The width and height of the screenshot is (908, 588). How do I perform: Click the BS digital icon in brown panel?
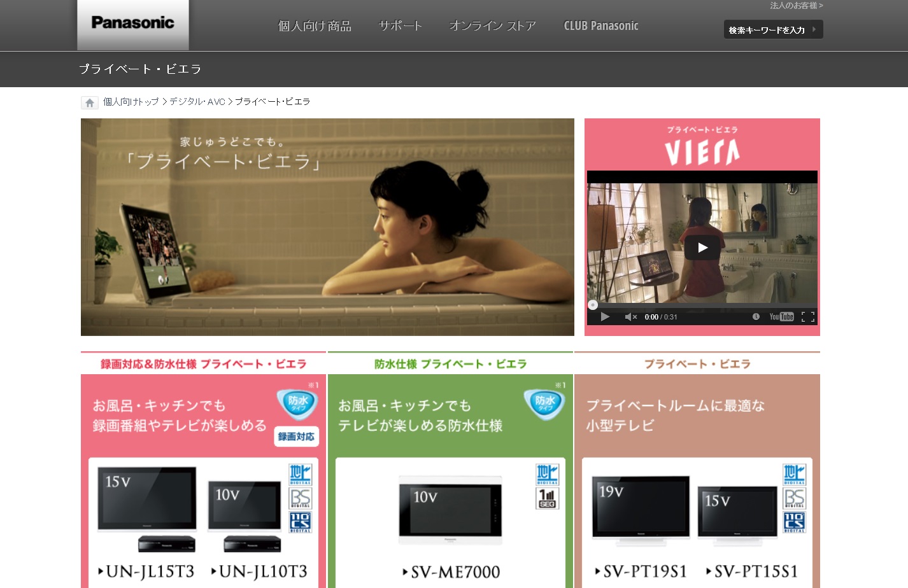pos(794,498)
